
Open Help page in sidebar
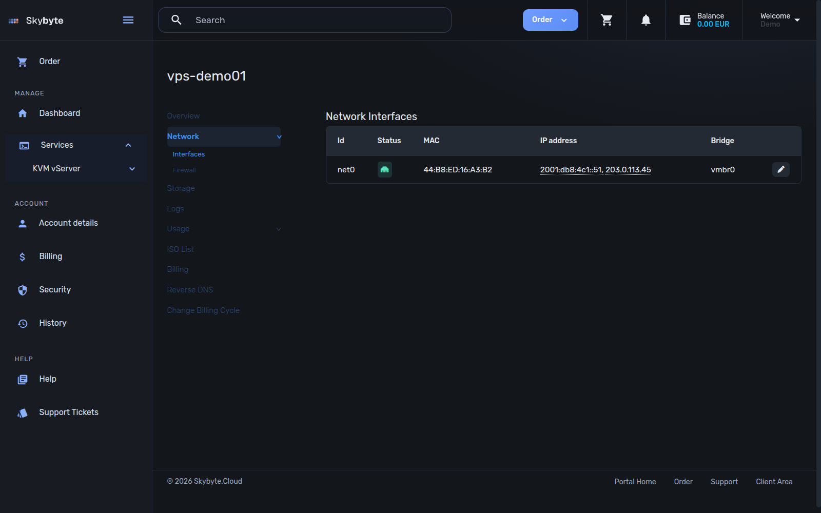[48, 379]
